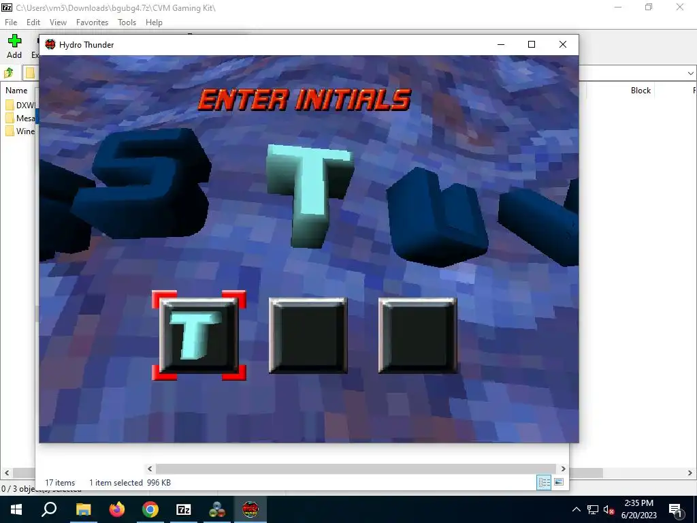Click Explorer horizontal scrollbar right arrow

(563, 469)
